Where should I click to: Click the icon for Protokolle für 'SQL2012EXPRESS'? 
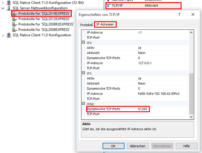[x=14, y=19]
